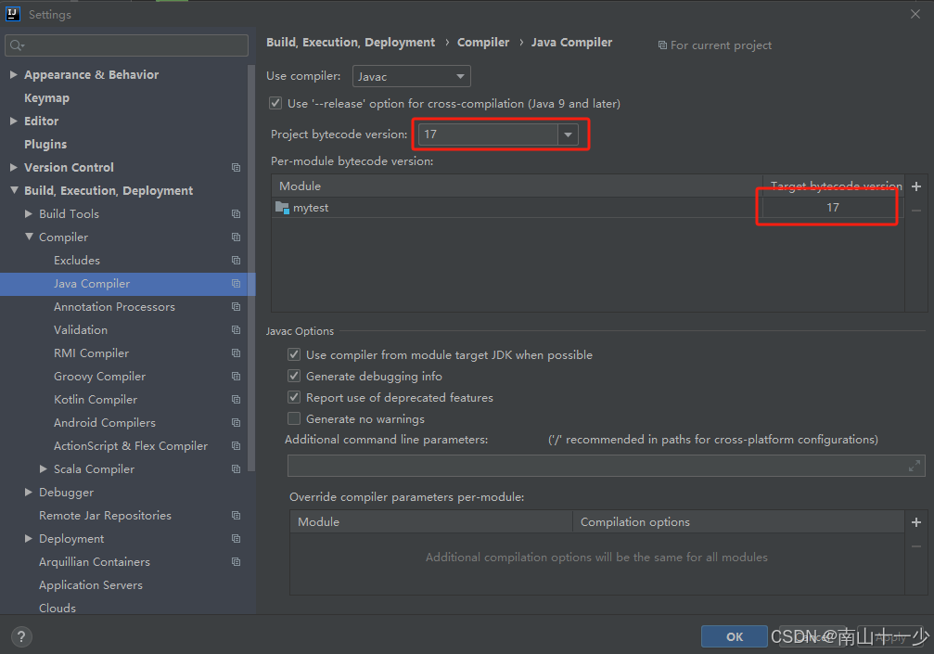Image resolution: width=934 pixels, height=654 pixels.
Task: Expand the Deployment node
Action: [x=29, y=539]
